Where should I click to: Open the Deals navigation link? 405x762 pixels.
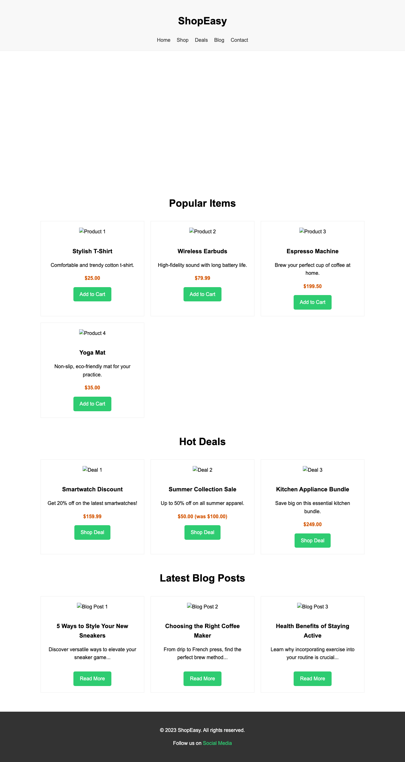[x=201, y=40]
